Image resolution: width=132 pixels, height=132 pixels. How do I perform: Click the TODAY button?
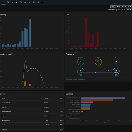[x=129, y=10]
